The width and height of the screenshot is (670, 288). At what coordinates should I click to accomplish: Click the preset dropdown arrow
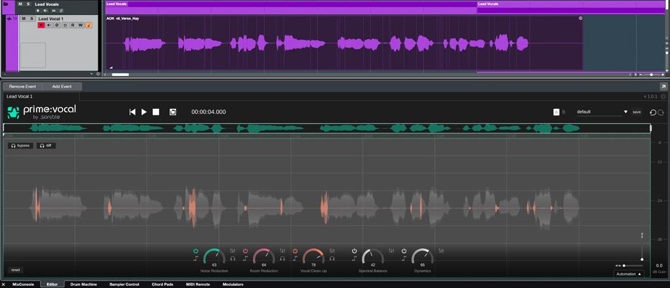(625, 112)
